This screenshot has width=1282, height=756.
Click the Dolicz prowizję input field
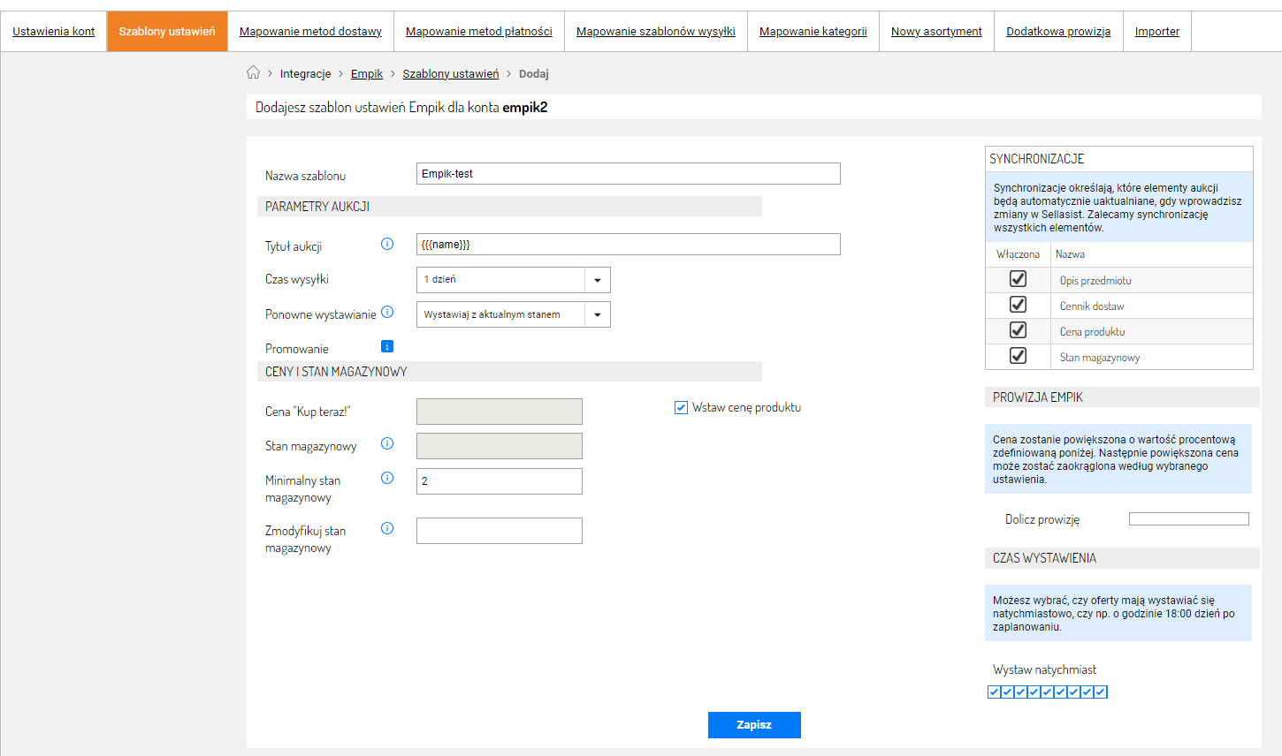1188,519
